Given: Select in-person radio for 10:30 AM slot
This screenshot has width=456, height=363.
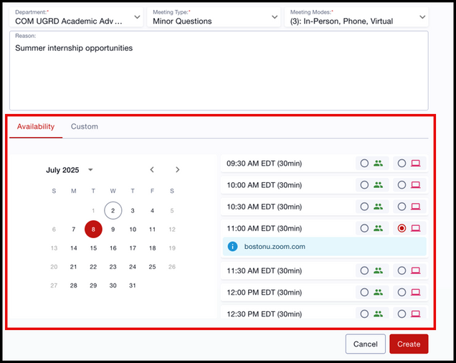Looking at the screenshot, I should tap(364, 207).
